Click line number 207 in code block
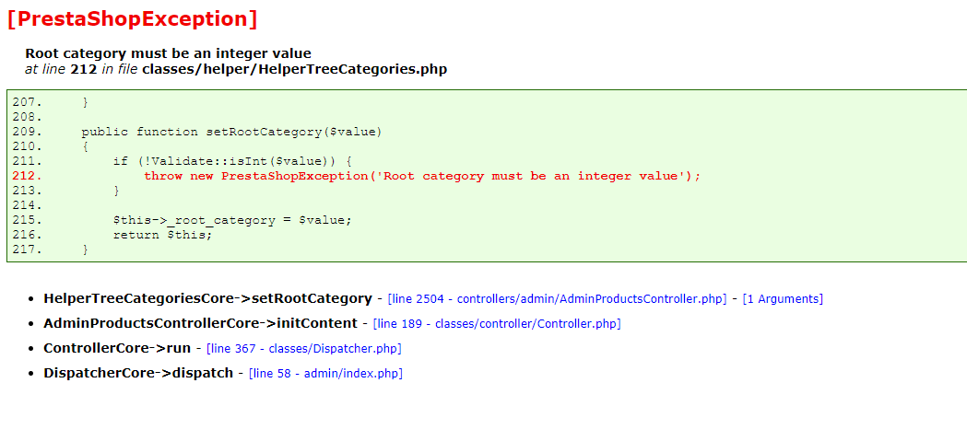The width and height of the screenshot is (967, 441). (27, 102)
